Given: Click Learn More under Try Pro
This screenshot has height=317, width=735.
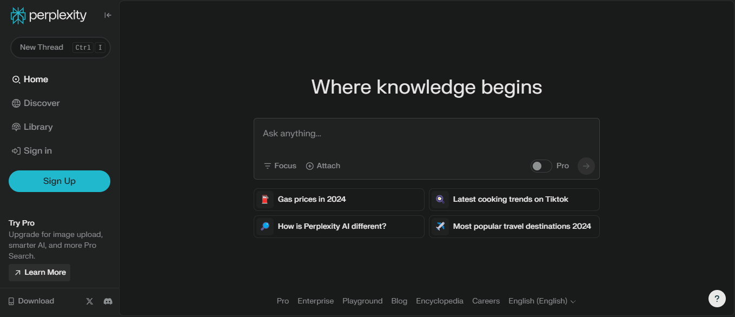Looking at the screenshot, I should 39,272.
